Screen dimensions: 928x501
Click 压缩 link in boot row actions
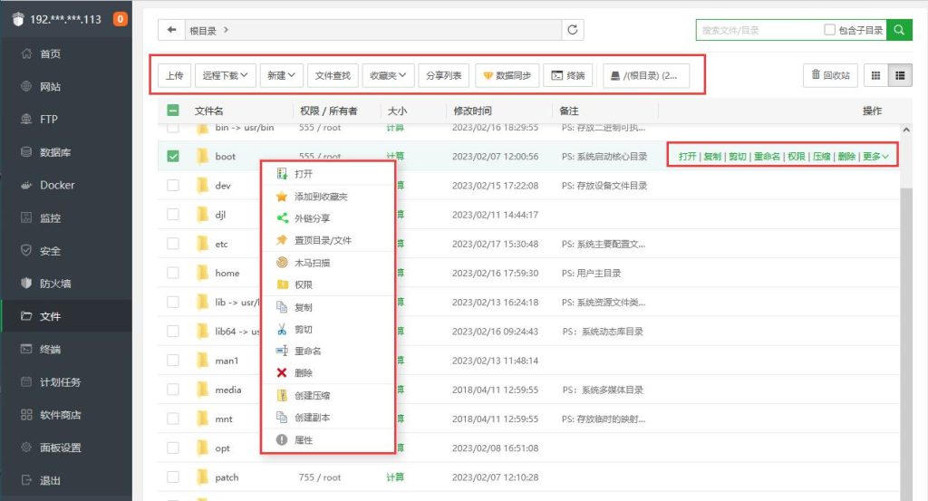click(x=821, y=156)
